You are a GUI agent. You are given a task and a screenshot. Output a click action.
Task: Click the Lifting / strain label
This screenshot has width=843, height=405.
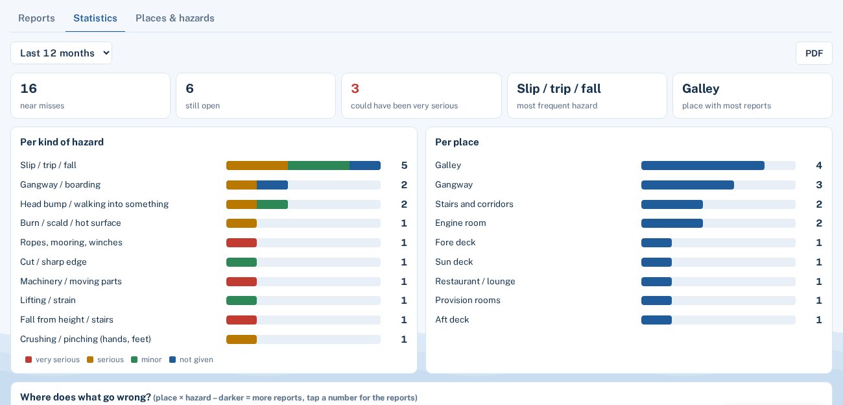coord(48,301)
